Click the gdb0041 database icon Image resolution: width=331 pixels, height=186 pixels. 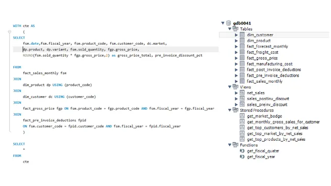coord(229,23)
